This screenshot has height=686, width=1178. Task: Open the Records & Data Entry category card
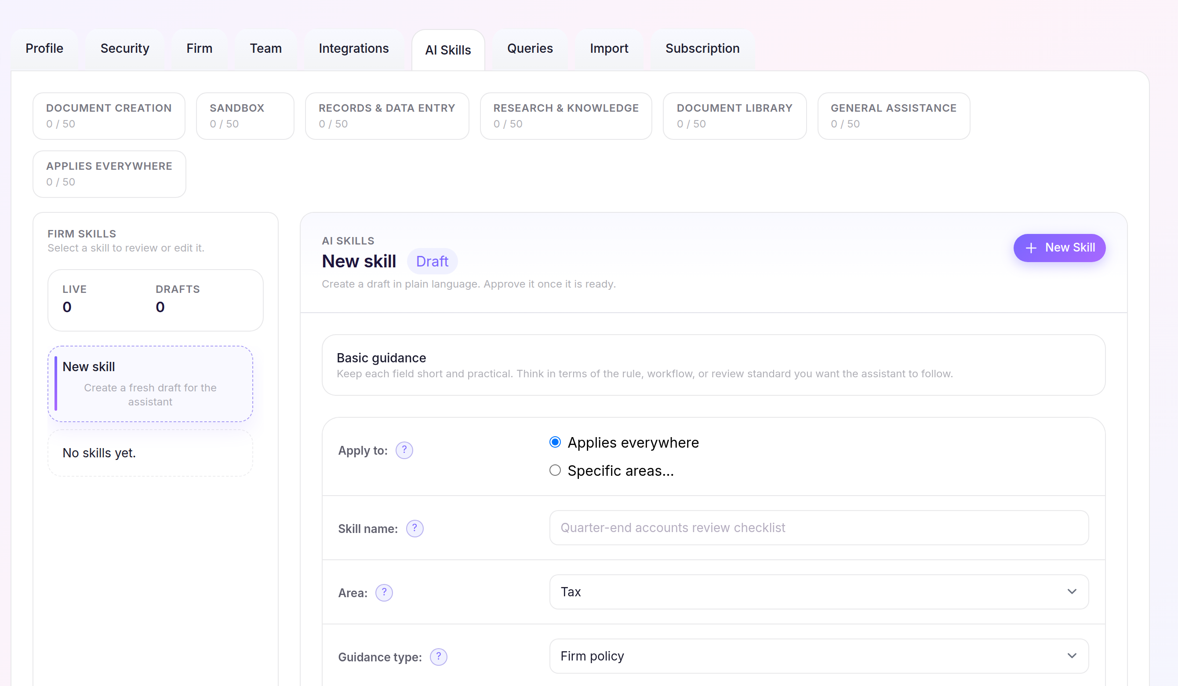(387, 116)
